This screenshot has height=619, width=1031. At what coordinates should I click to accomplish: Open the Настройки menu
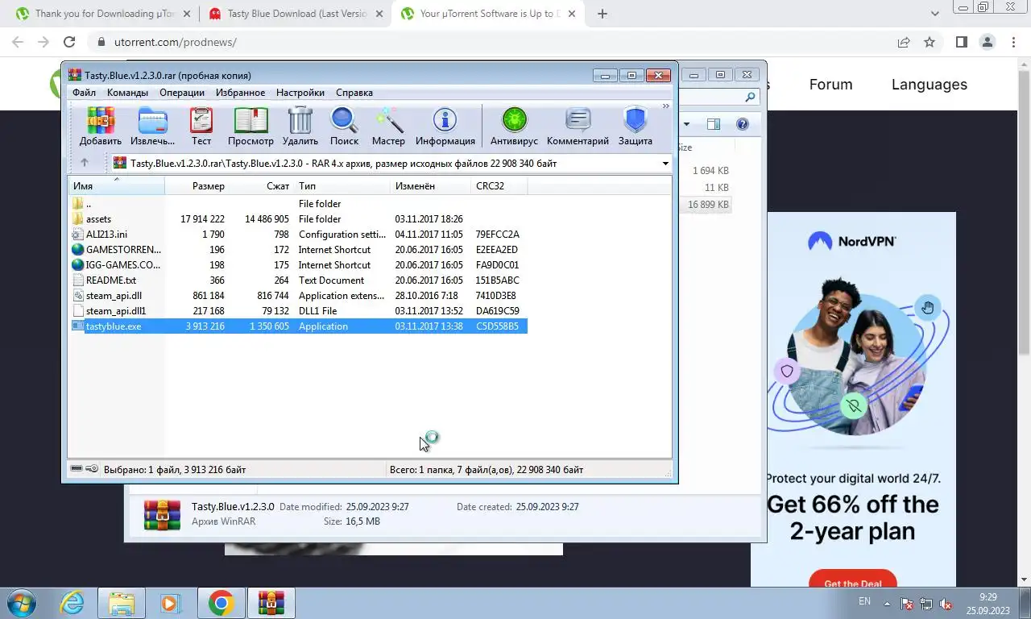(x=300, y=93)
